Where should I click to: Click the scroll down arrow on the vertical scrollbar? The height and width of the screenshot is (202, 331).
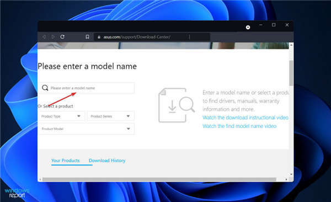[291, 174]
